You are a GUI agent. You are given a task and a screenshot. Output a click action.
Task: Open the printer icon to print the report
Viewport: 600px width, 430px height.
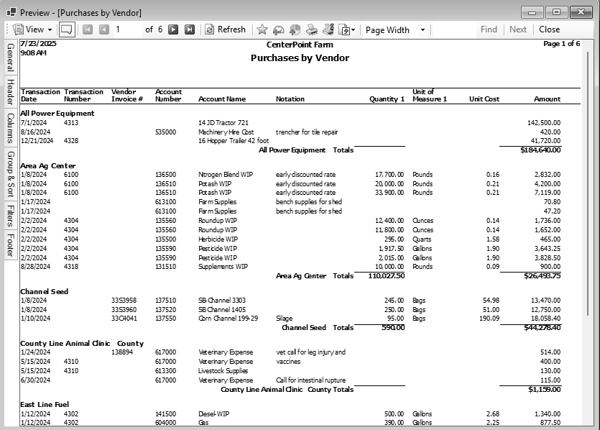point(310,29)
